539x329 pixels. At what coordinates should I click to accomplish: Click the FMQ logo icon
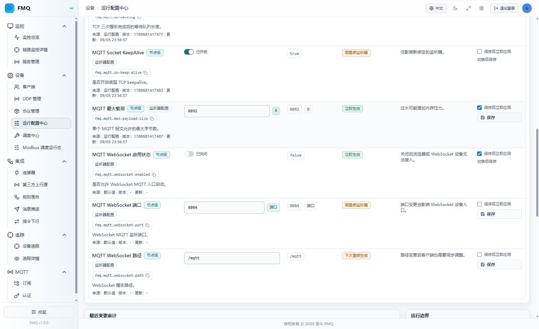10,8
